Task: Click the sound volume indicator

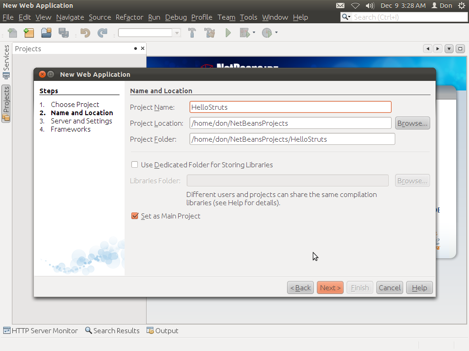Action: coord(369,5)
